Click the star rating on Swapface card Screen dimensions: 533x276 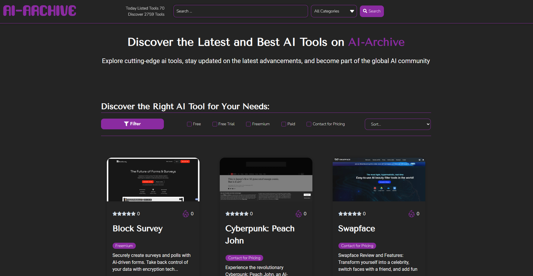(350, 214)
